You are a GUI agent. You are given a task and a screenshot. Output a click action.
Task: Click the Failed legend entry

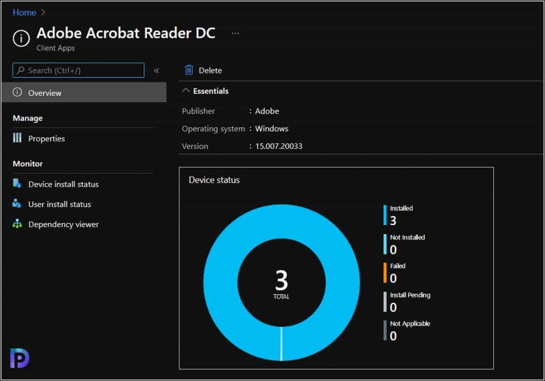pyautogui.click(x=394, y=272)
